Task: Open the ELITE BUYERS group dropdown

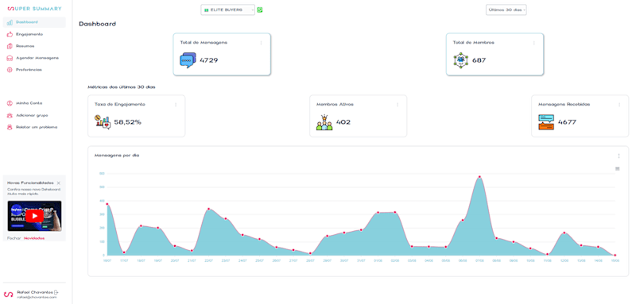Action: point(228,10)
